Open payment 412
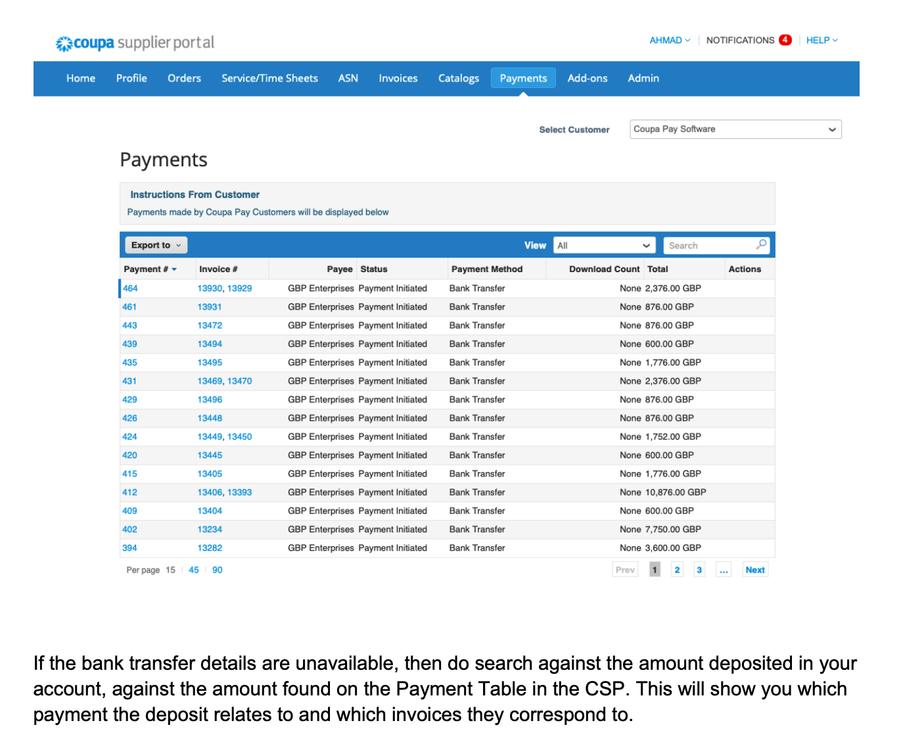903x748 pixels. coord(129,492)
